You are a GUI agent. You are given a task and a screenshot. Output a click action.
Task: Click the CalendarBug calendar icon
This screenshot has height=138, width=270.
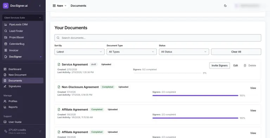click(x=6, y=44)
